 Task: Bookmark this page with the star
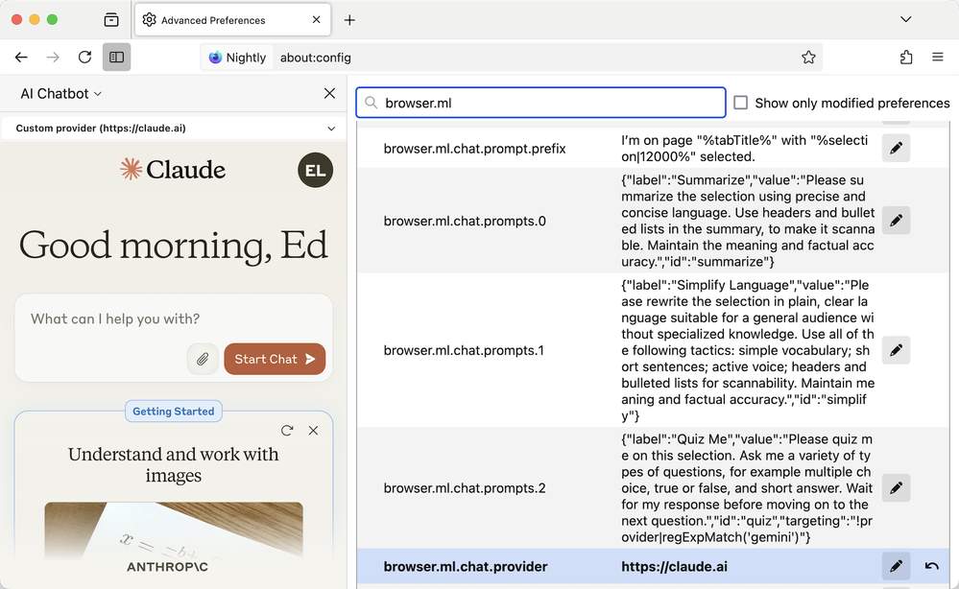coord(808,58)
